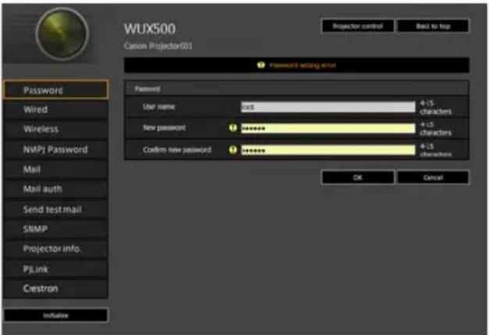The image size is (489, 335).
Task: Open the Send test mail page
Action: (x=55, y=209)
